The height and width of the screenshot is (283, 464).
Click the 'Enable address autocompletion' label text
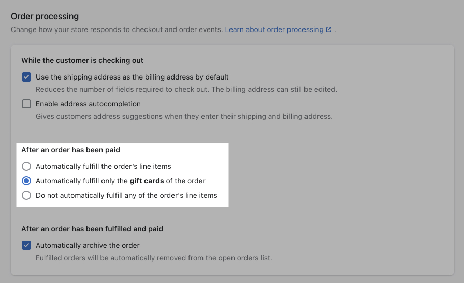88,104
